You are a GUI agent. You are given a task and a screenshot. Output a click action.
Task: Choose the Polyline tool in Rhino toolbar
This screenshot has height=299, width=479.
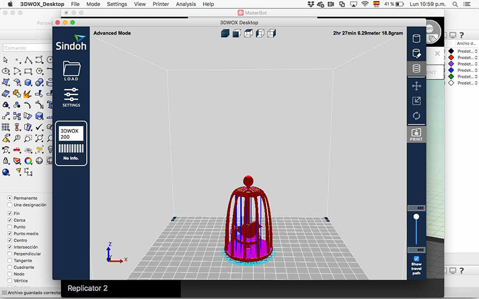(28, 60)
